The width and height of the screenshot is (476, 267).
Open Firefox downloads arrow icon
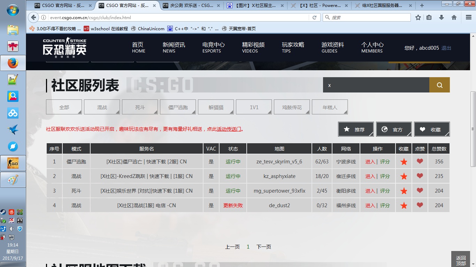[442, 17]
